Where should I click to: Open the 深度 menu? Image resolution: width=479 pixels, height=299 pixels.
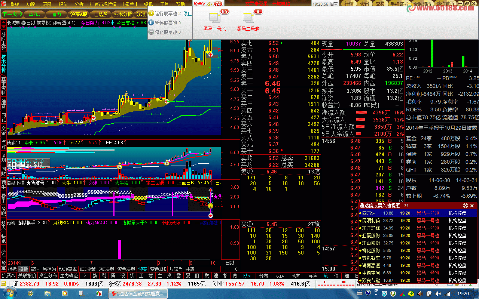pos(47,4)
